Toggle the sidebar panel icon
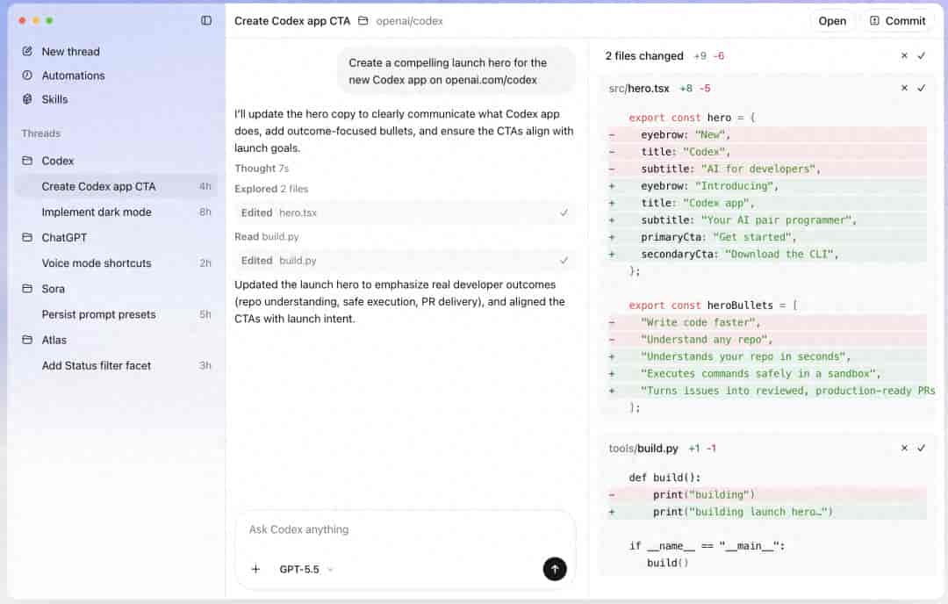 pos(206,20)
